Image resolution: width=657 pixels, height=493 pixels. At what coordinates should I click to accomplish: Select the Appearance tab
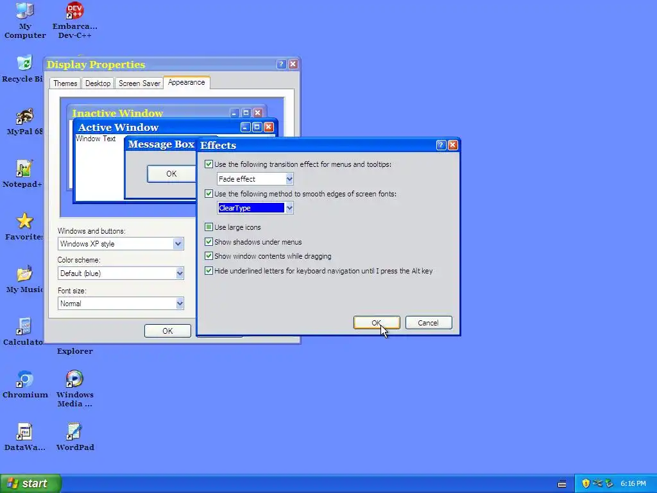187,83
